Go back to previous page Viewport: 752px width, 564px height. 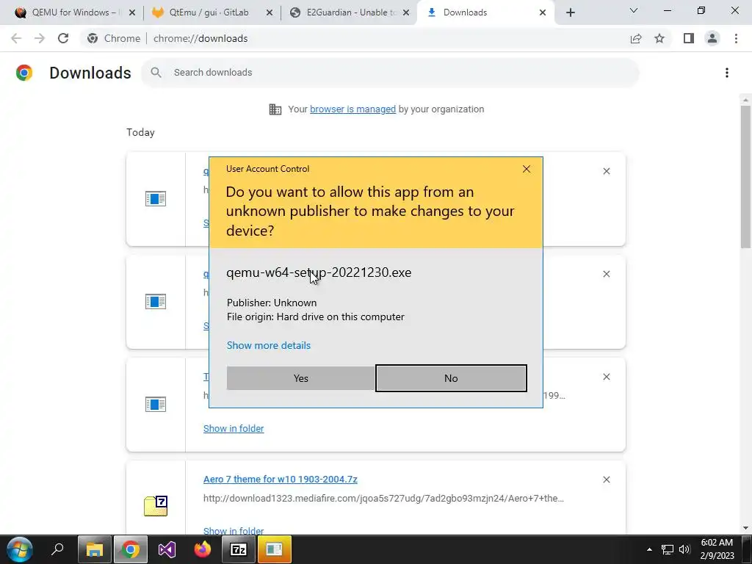coord(16,38)
